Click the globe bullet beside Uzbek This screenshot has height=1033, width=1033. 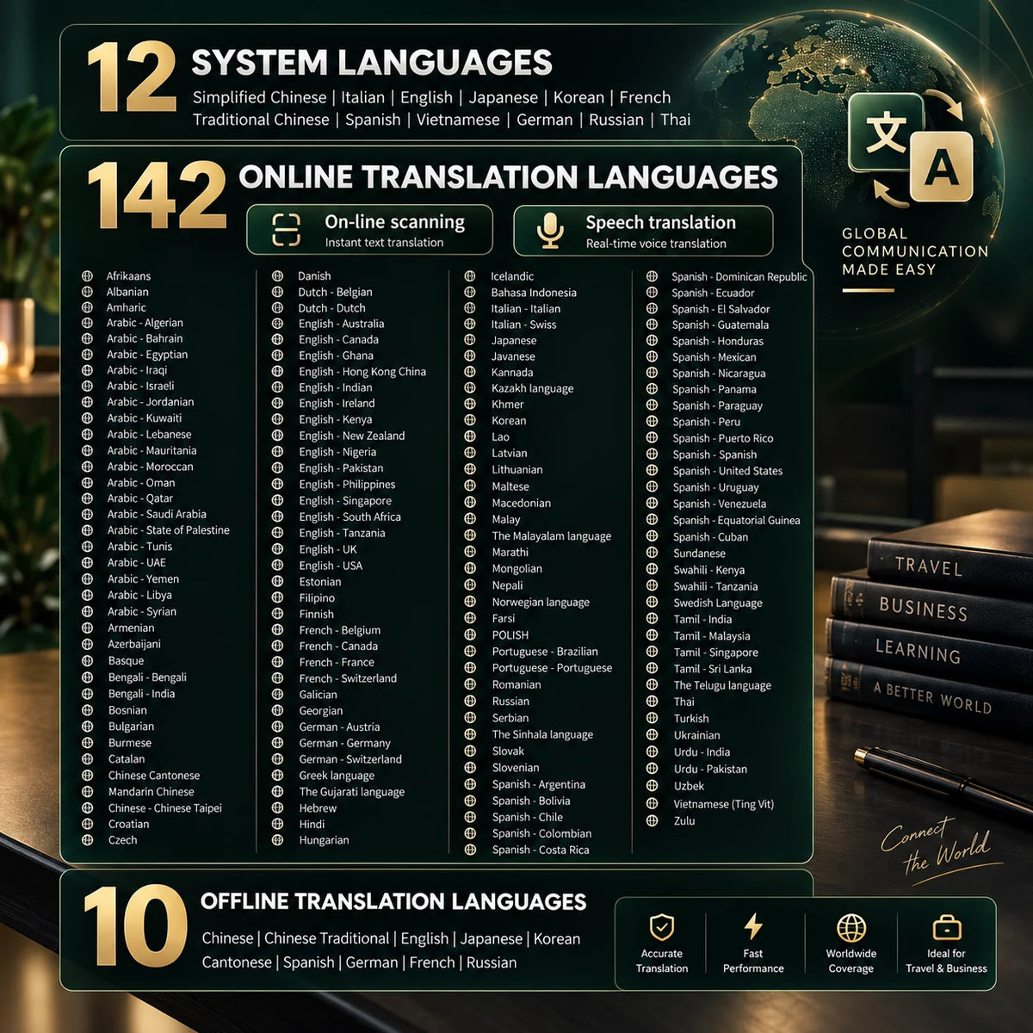[x=652, y=786]
